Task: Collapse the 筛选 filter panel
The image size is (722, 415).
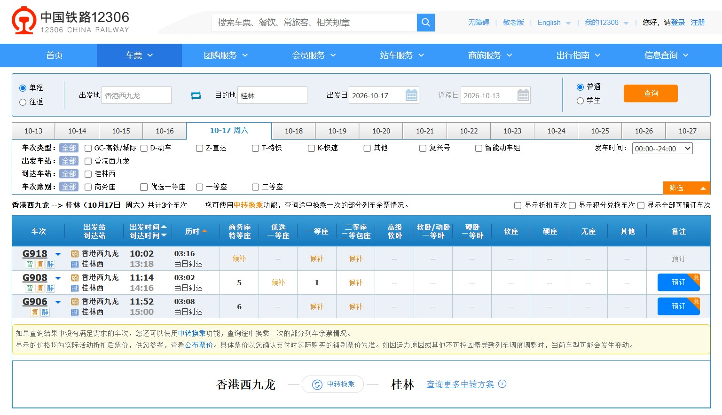Action: [687, 188]
